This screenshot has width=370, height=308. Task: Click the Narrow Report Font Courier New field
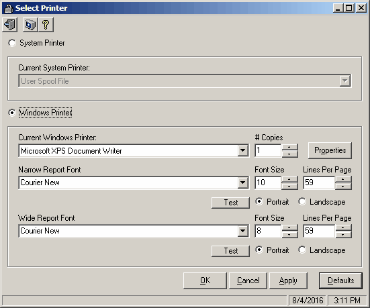coord(134,183)
